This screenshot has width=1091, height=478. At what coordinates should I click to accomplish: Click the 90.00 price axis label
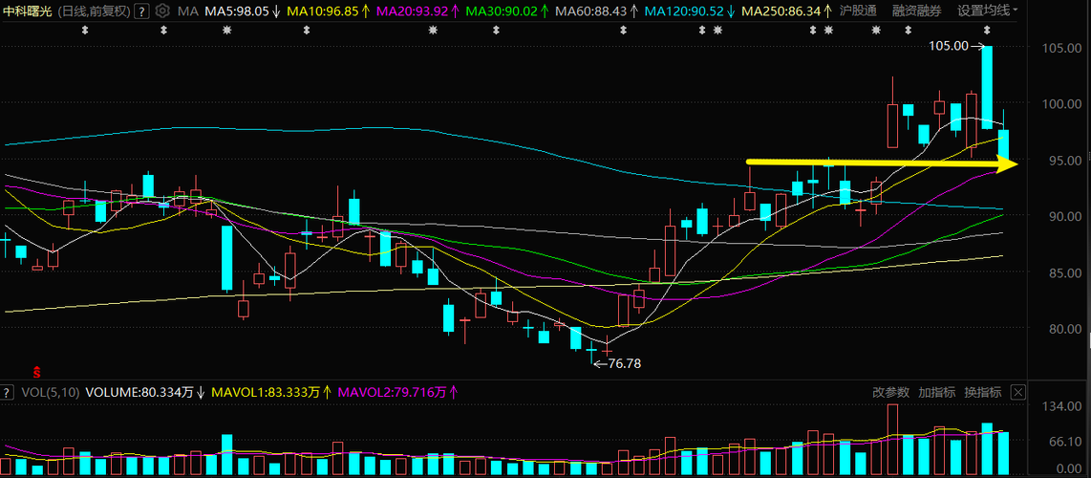[x=1067, y=216]
